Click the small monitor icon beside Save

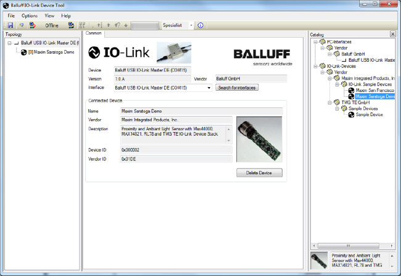tap(22, 25)
